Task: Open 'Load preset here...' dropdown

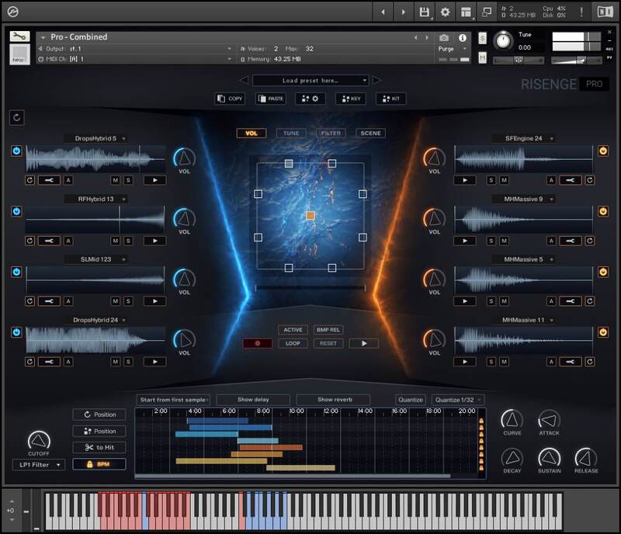Action: (x=310, y=80)
